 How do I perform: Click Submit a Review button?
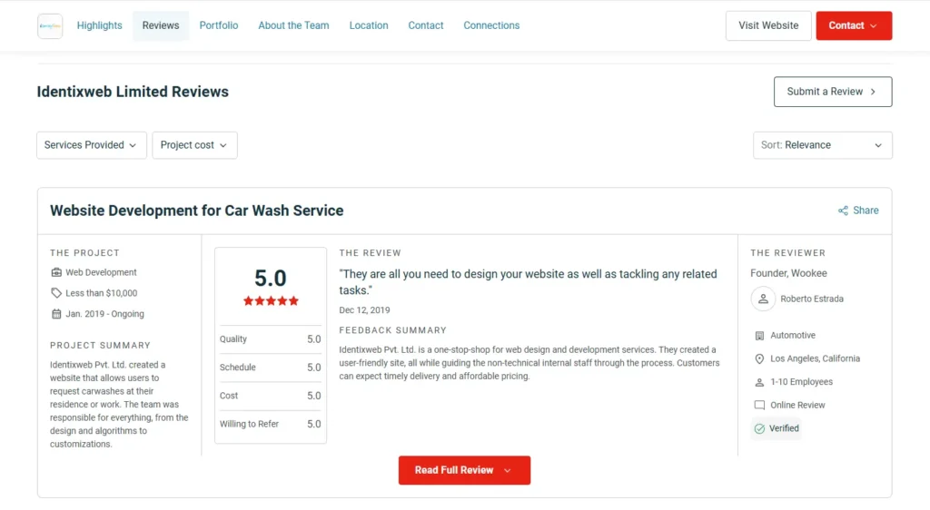(x=832, y=92)
